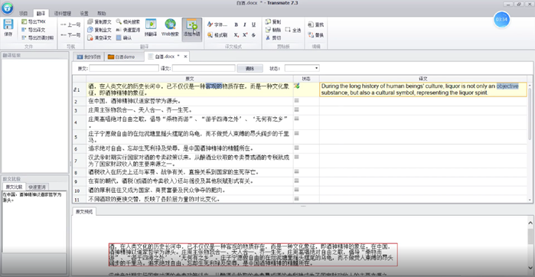Click status box of segment 5
Viewport: 535px width, 277px height.
[x=296, y=132]
